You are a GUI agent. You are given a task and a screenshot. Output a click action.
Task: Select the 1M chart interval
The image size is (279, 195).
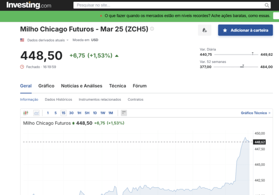(111, 113)
